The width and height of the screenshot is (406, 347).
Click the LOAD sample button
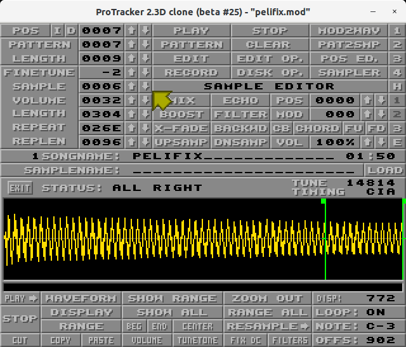(x=385, y=170)
